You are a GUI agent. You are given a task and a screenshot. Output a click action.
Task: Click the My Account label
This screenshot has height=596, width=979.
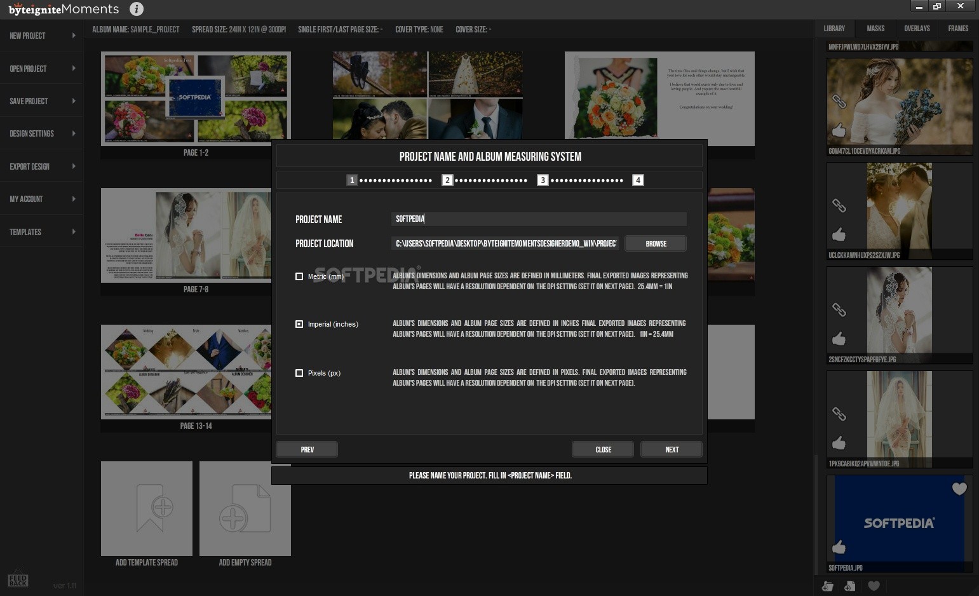(x=26, y=200)
